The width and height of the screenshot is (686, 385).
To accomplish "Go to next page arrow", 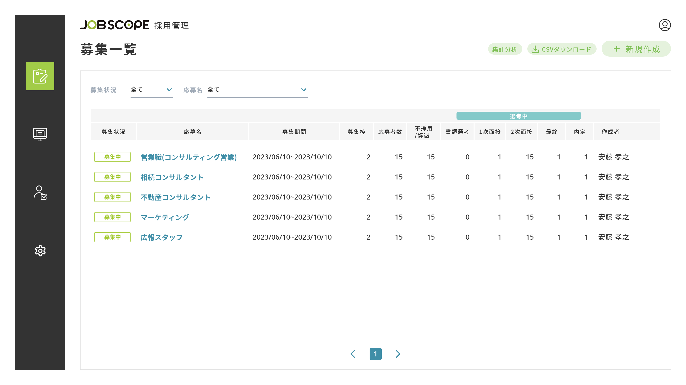I will [397, 354].
